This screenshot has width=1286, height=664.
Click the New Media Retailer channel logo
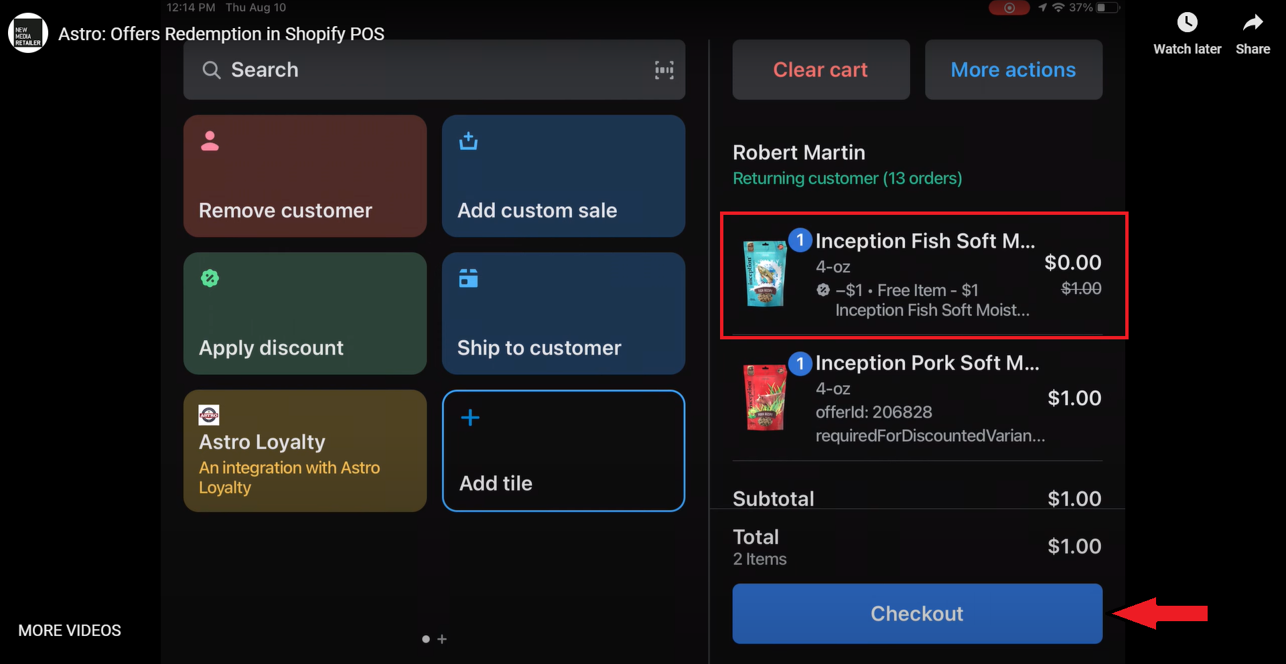point(27,33)
